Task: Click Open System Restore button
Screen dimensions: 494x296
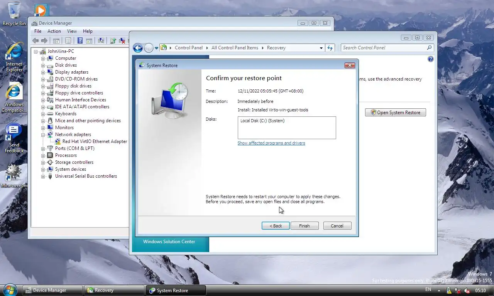Action: (395, 113)
